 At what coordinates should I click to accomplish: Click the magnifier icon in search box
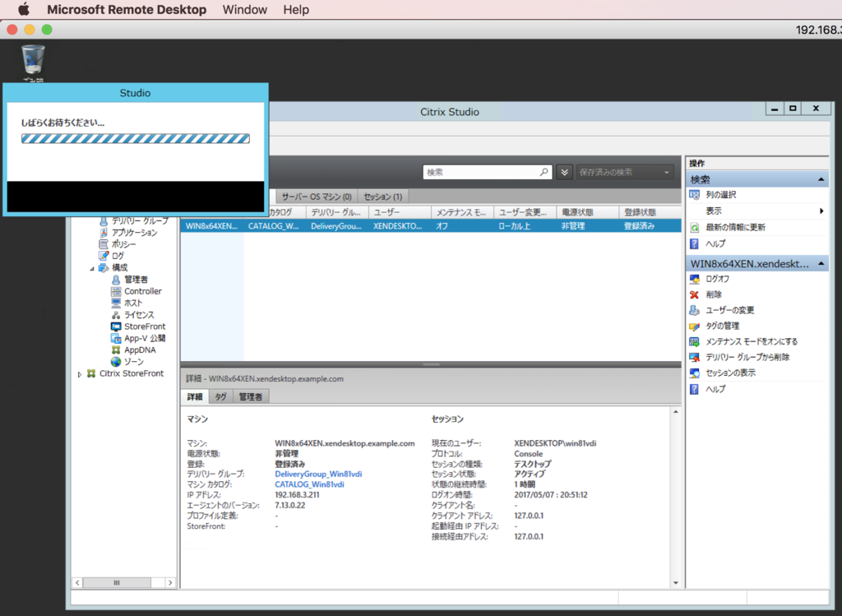(544, 172)
